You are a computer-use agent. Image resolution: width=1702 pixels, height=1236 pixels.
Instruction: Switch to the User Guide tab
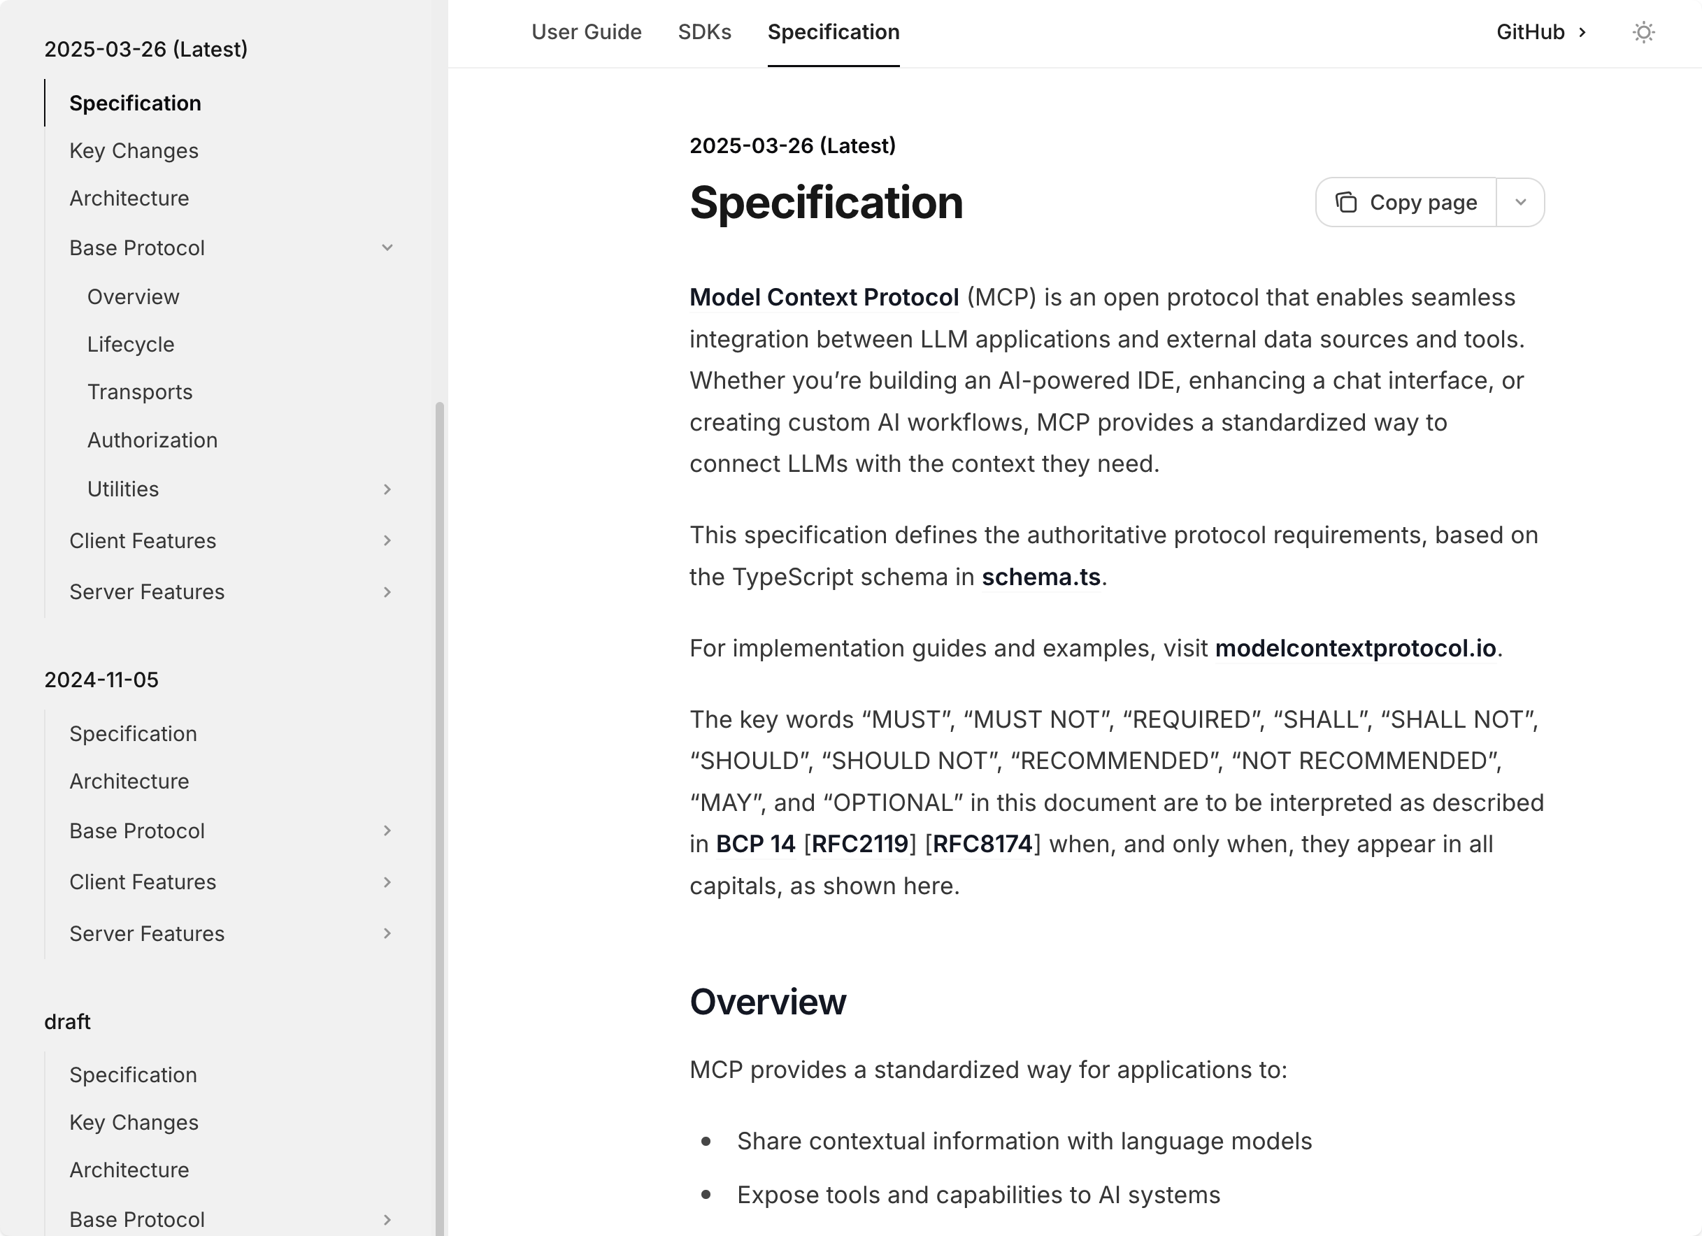pyautogui.click(x=586, y=32)
